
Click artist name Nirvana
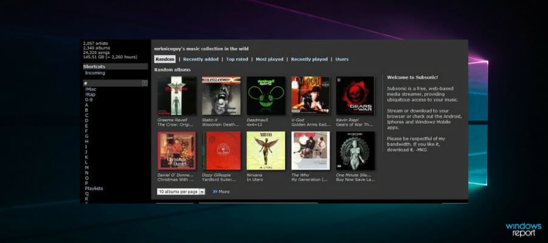click(255, 175)
